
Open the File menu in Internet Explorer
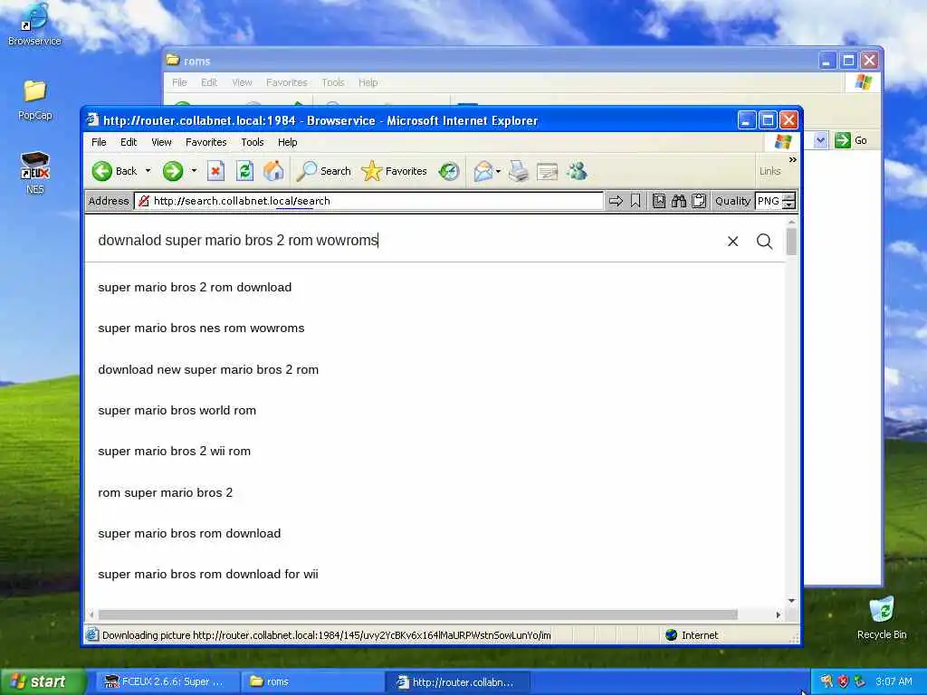pyautogui.click(x=99, y=142)
